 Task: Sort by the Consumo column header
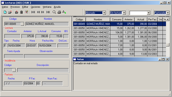117,20
